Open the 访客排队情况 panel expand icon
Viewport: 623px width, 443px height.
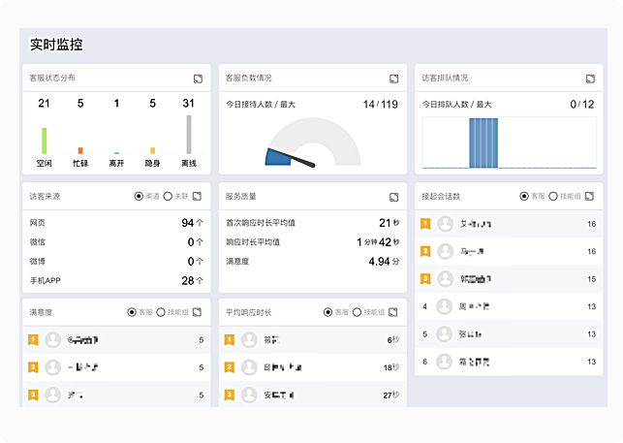pos(590,79)
